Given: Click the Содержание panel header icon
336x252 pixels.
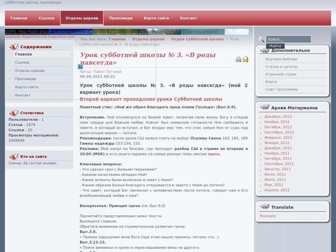Looking at the screenshot, I should (14, 47).
